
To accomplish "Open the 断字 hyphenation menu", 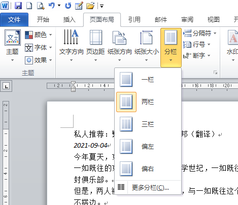I will click(196, 55).
